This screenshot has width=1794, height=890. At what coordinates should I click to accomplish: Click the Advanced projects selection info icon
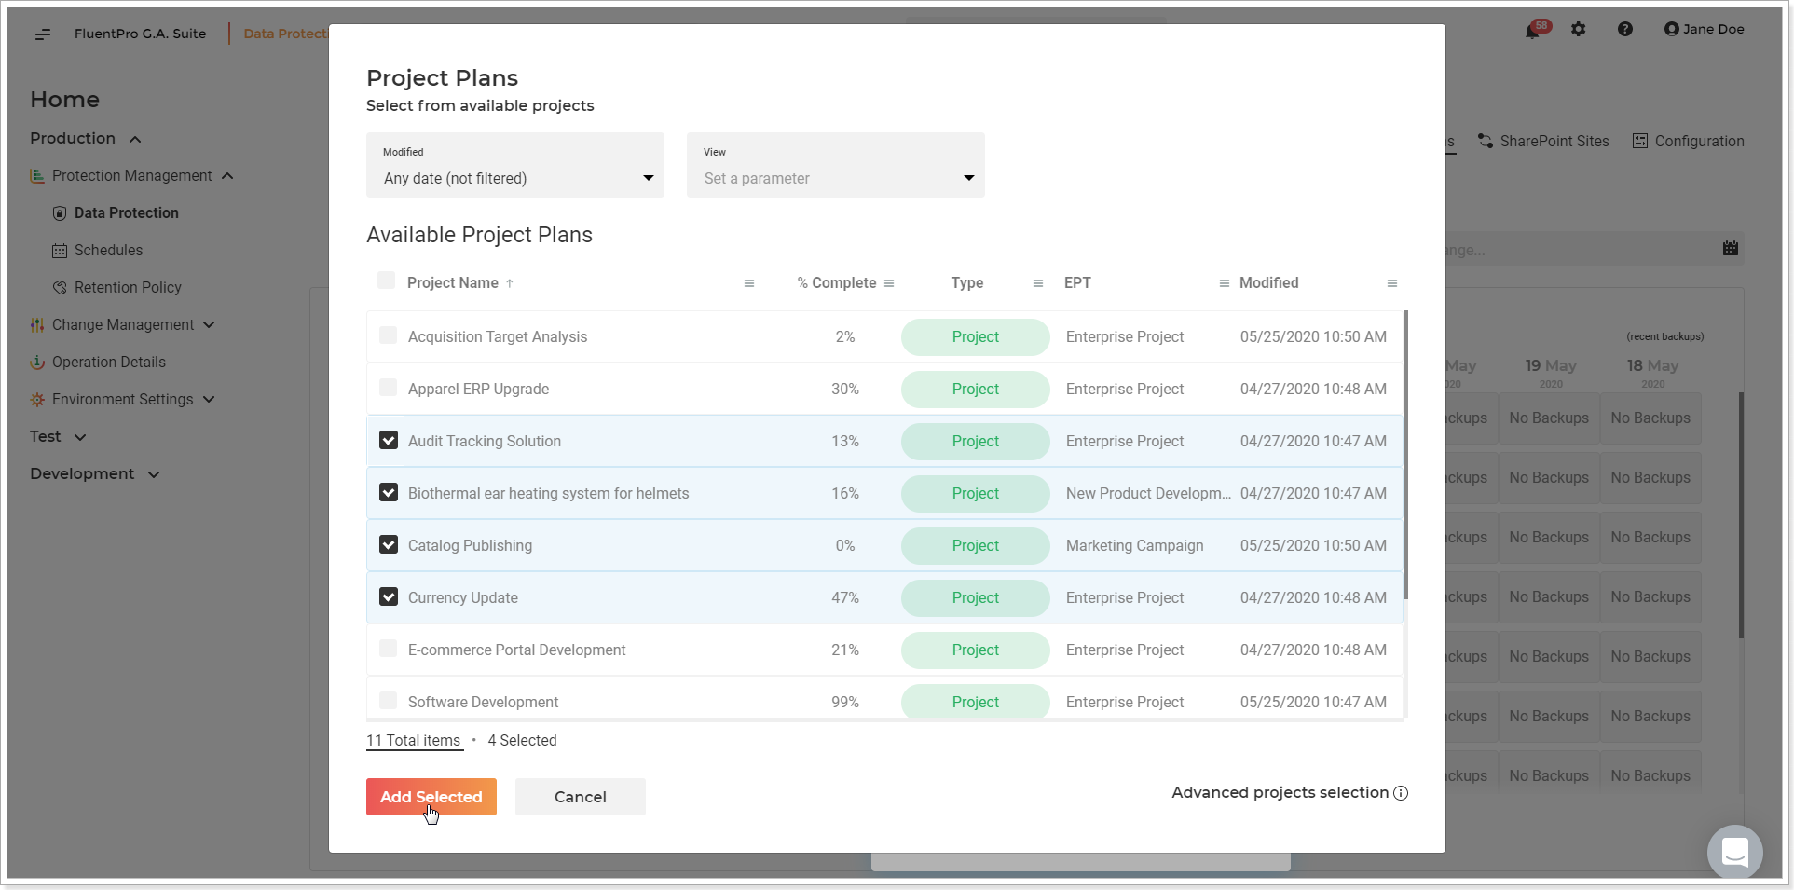click(1401, 793)
